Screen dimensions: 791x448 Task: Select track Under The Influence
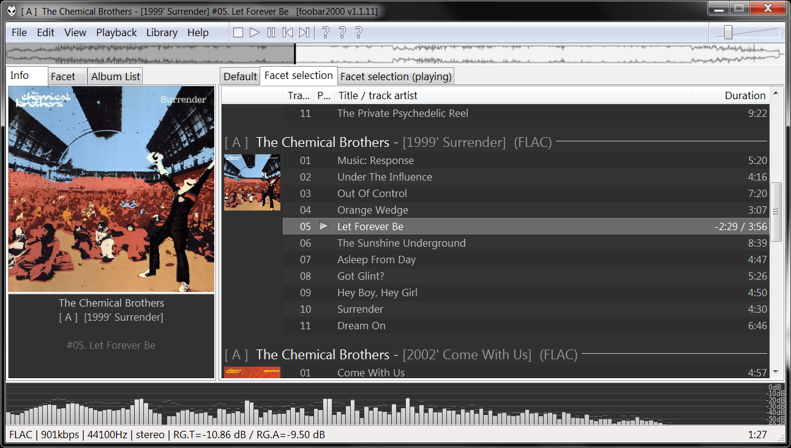(526, 177)
